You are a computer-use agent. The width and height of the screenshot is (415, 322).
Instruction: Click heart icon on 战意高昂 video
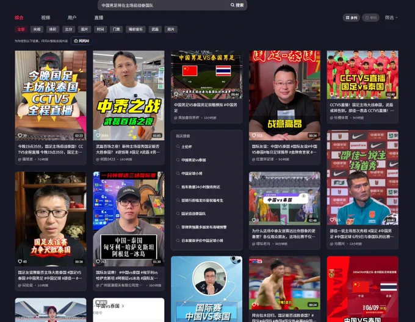click(254, 135)
